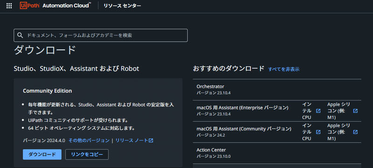Click macOS 用 Assistant (Community バージョン) text

pyautogui.click(x=244, y=129)
